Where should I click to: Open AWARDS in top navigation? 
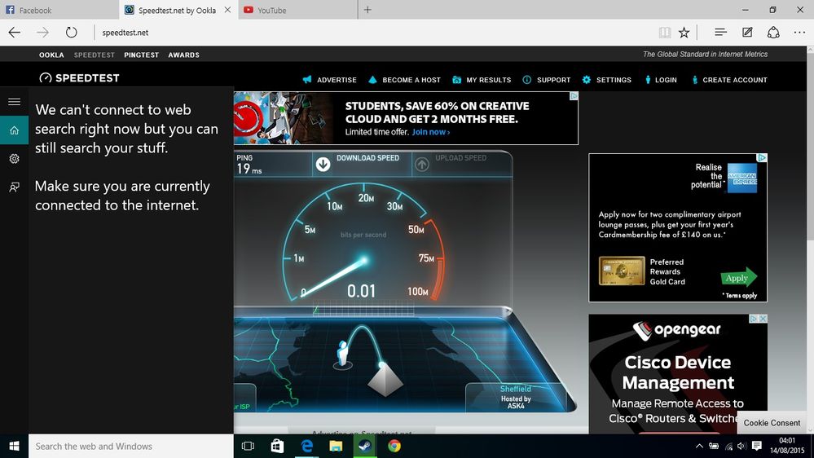[184, 55]
